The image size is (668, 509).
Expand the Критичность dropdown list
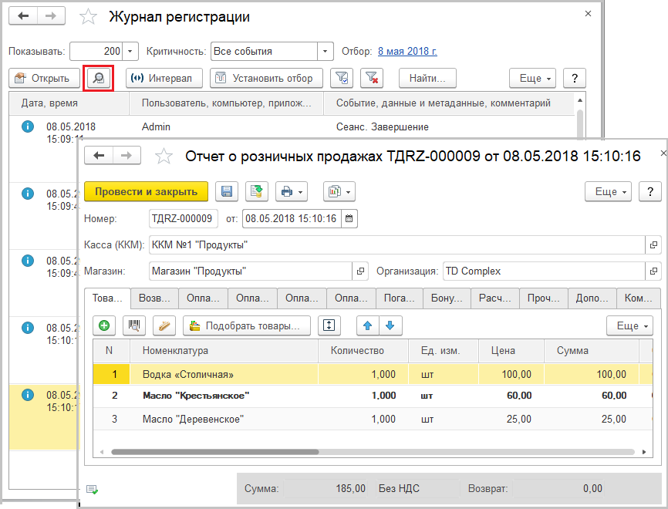tap(326, 51)
